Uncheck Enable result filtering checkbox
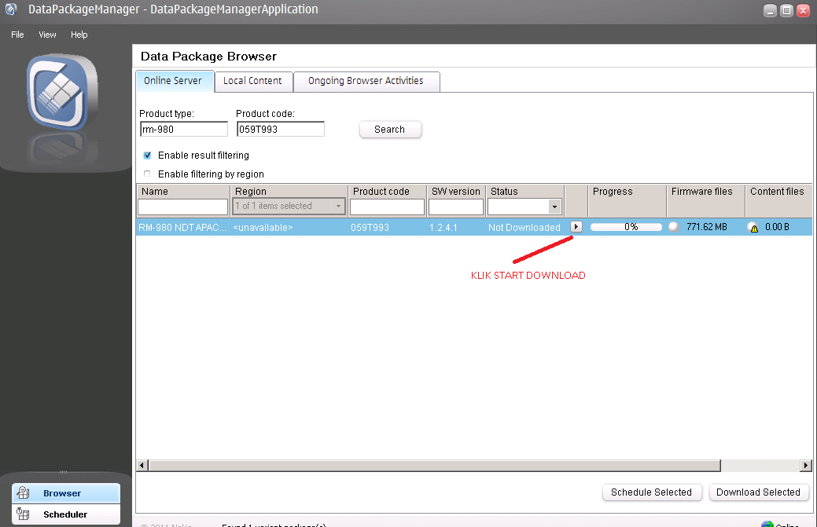817x527 pixels. tap(147, 156)
